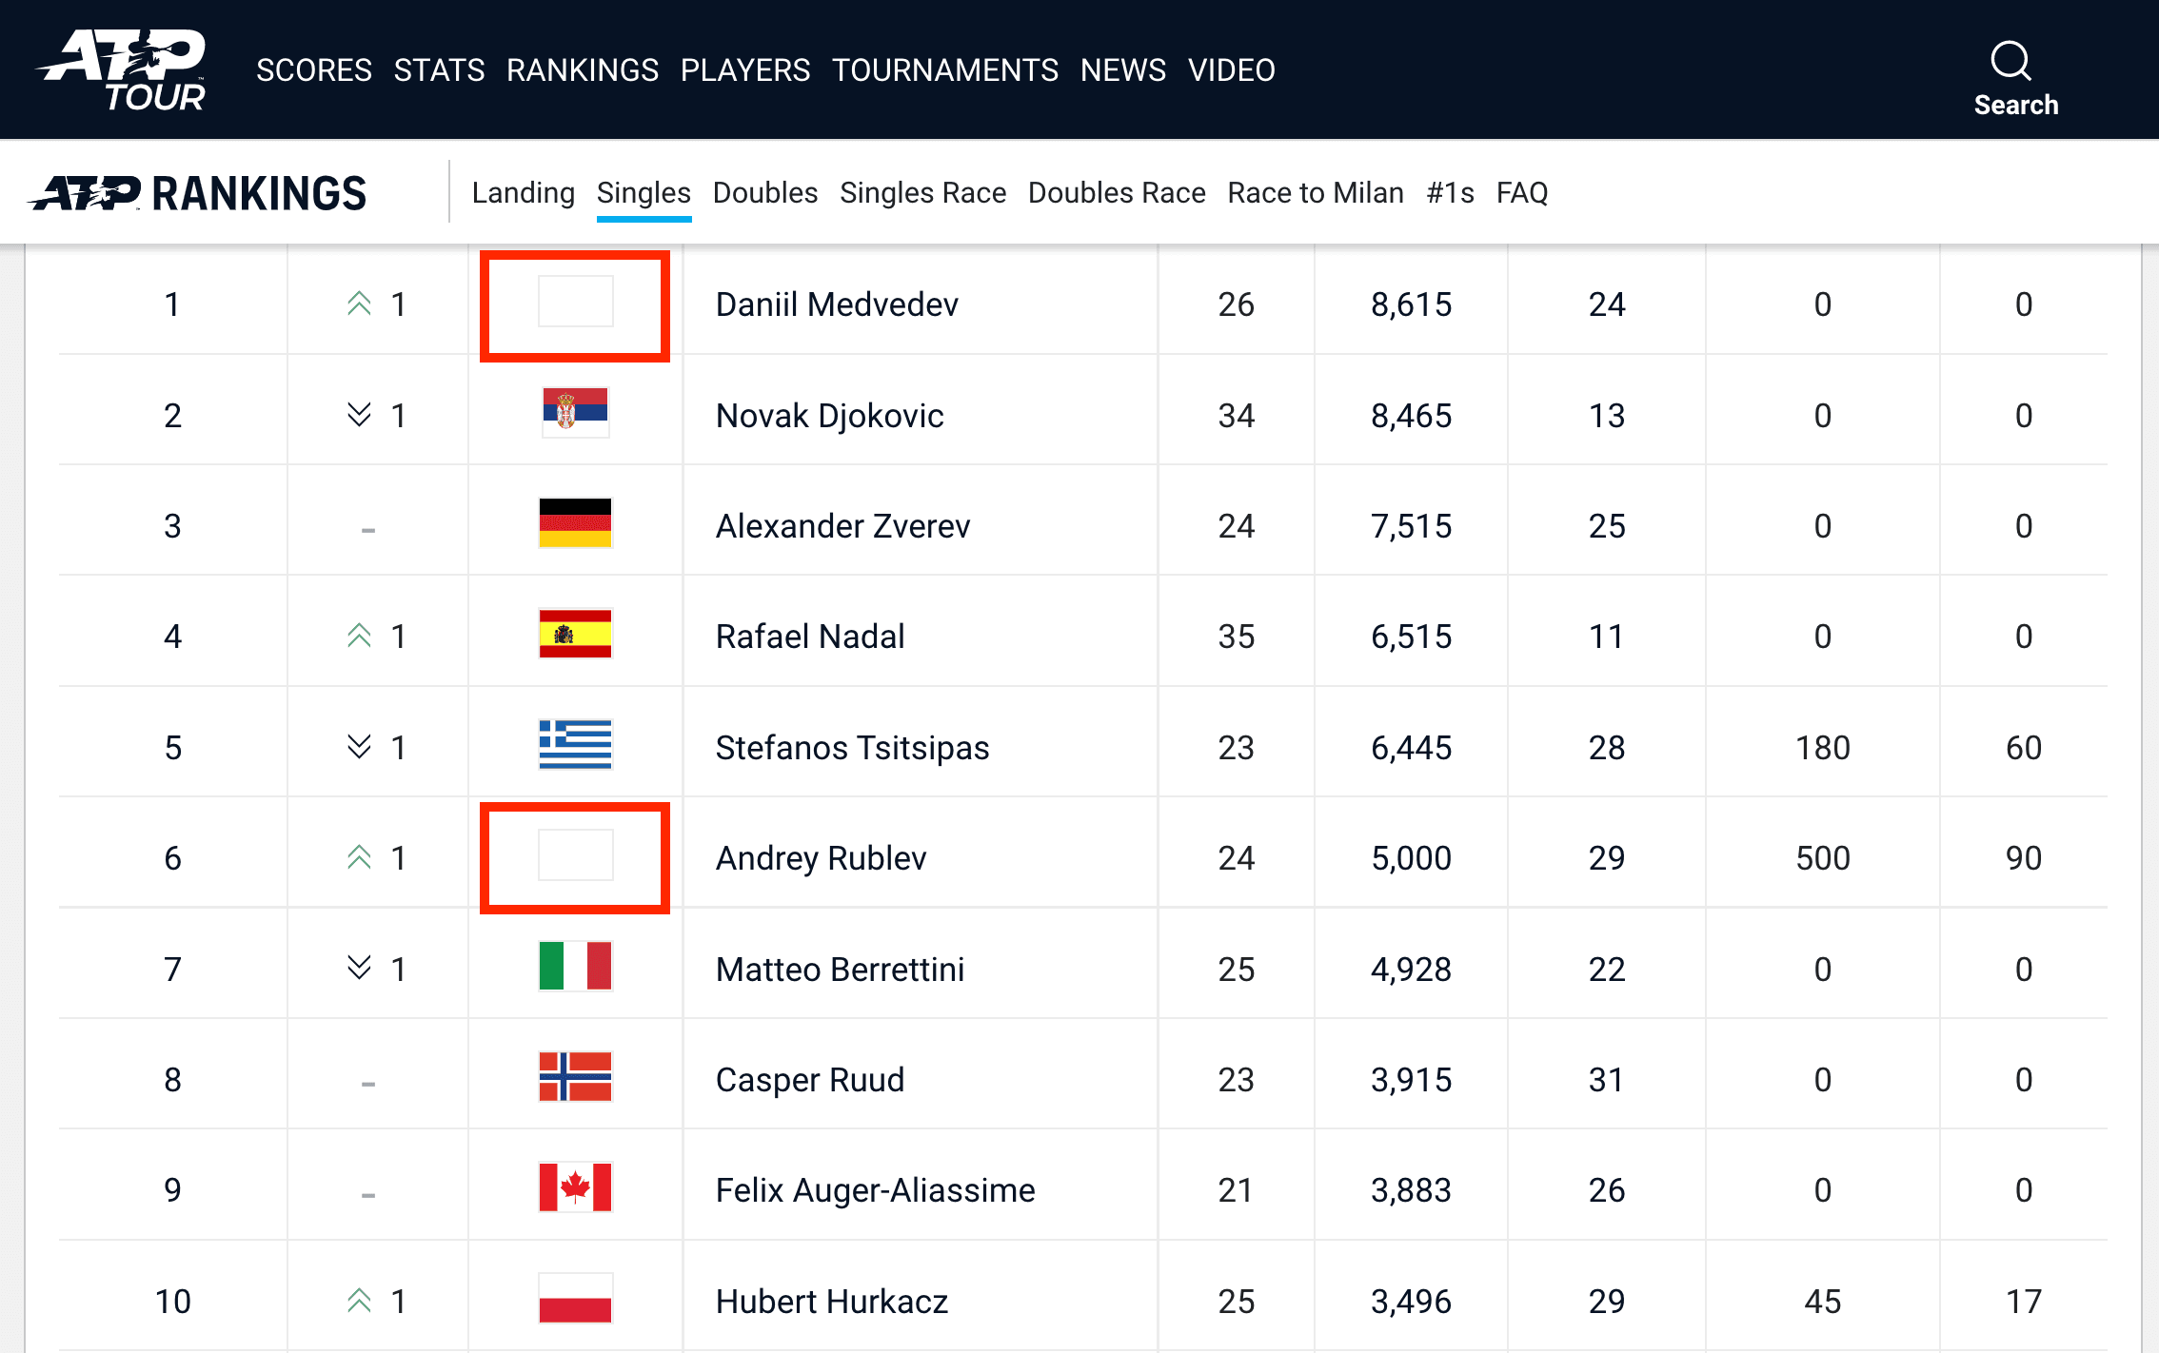Click Greece flag beside Stefanos Tsitsipas
This screenshot has height=1353, width=2159.
[575, 744]
